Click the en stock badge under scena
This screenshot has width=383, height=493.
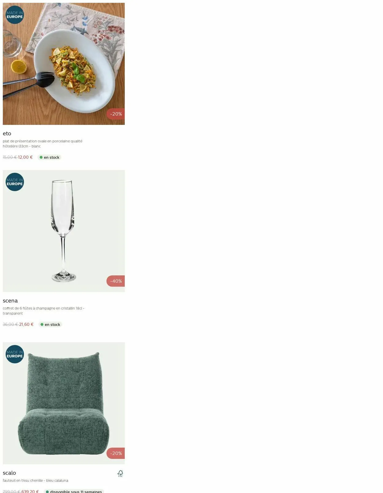[50, 324]
